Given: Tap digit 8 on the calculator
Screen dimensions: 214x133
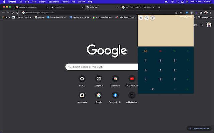Looking at the screenshot, I should pyautogui.click(x=160, y=61).
